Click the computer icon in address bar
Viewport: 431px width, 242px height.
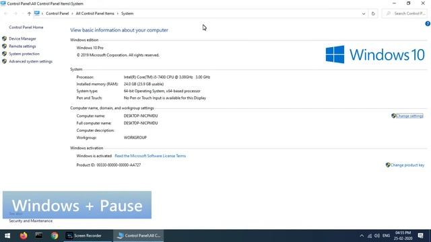point(37,13)
